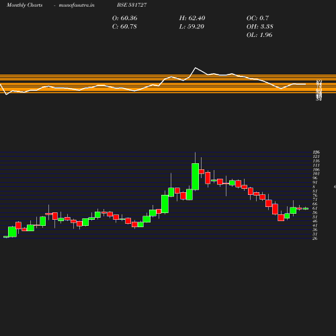Click the 36 price axis label
The width and height of the screenshot is (336, 336).
(315, 230)
